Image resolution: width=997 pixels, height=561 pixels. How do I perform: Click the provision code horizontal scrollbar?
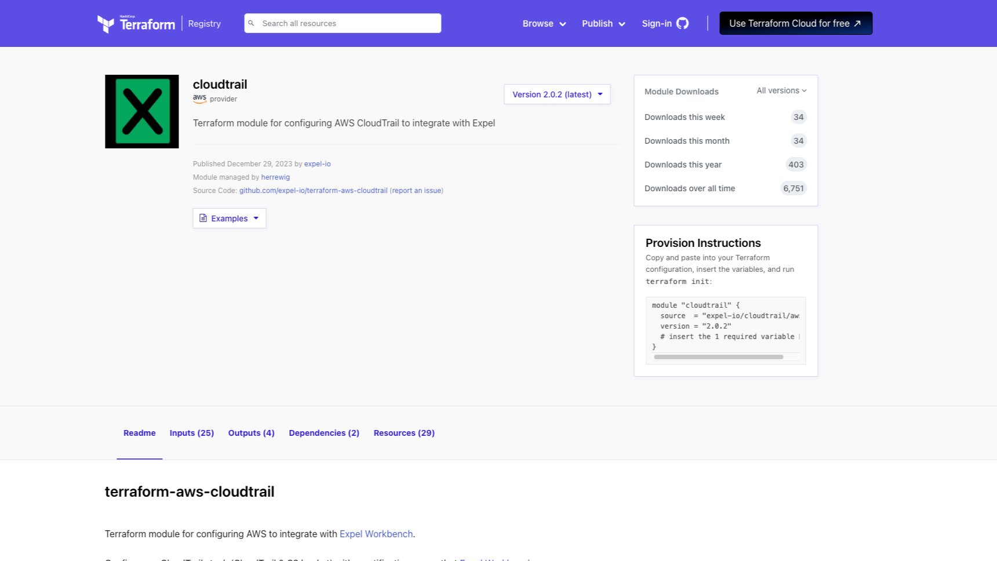click(719, 357)
